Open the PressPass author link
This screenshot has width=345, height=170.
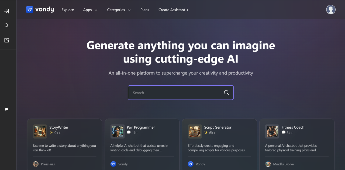tap(44, 164)
